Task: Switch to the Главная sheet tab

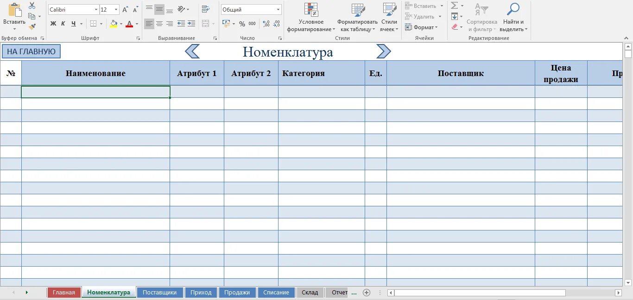Action: (63, 293)
